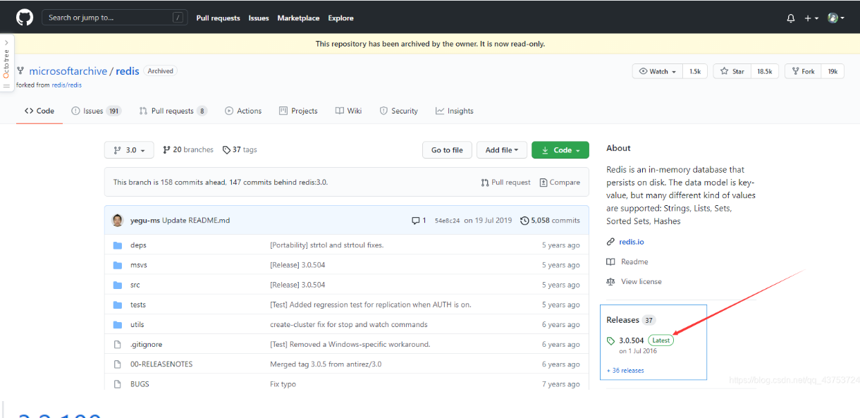The width and height of the screenshot is (860, 418).
Task: Star the repository
Action: tap(732, 71)
